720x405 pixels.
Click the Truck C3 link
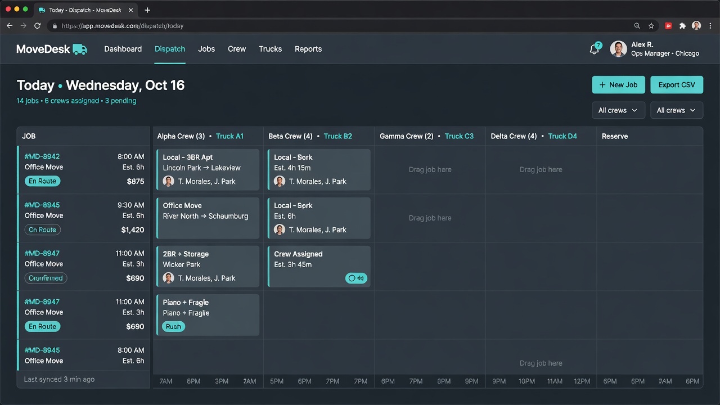[x=459, y=136]
